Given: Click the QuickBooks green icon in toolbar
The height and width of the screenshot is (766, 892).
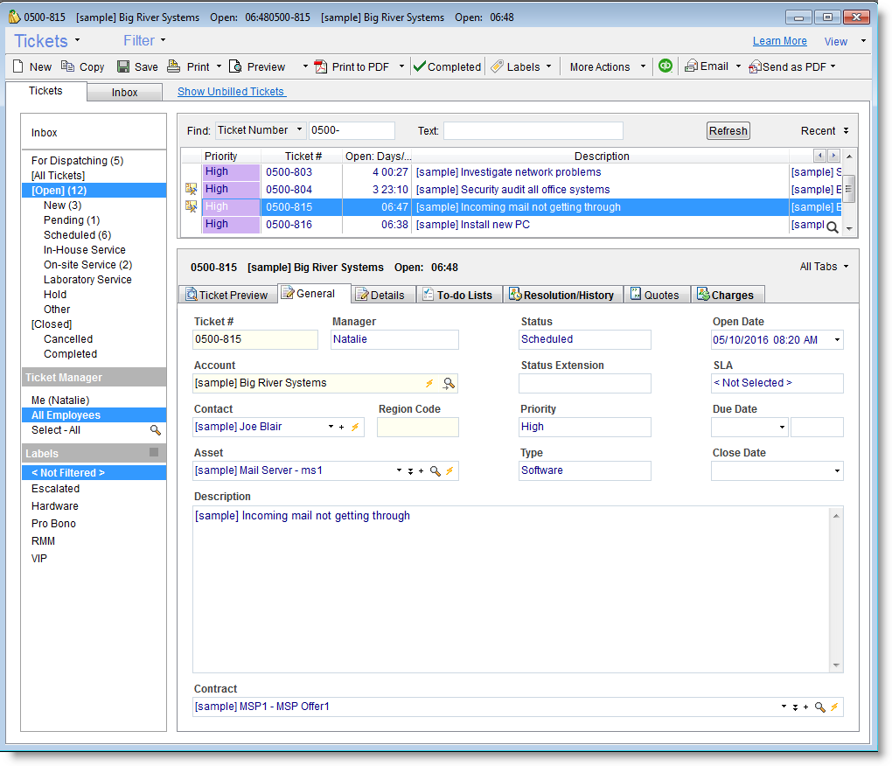Looking at the screenshot, I should point(666,66).
